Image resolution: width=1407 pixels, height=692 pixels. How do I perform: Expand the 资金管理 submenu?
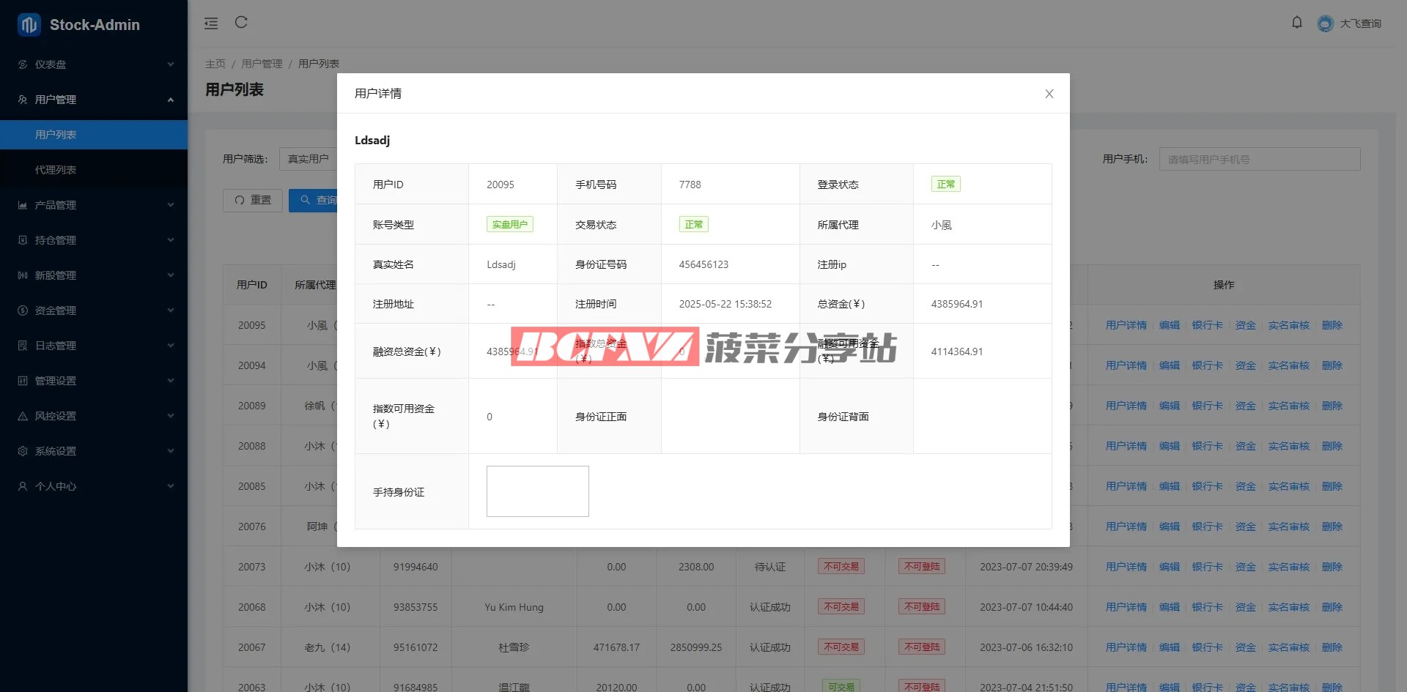pos(94,310)
